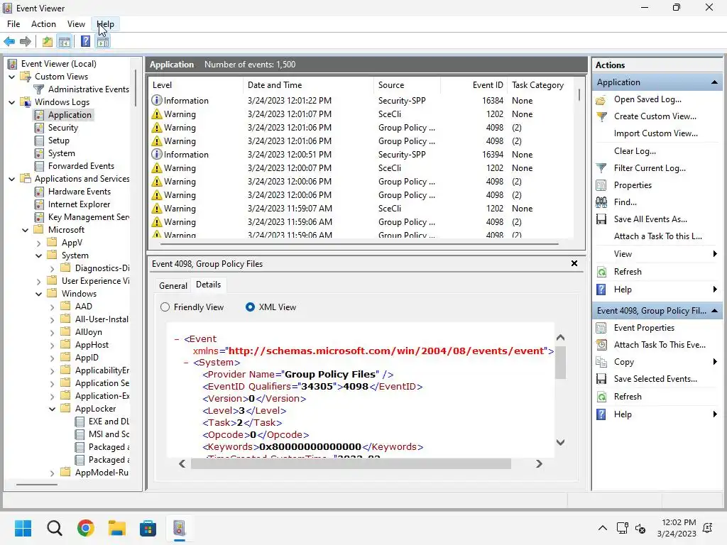Click XML horizontal scrollbar left arrow
The image size is (727, 545).
pyautogui.click(x=182, y=464)
